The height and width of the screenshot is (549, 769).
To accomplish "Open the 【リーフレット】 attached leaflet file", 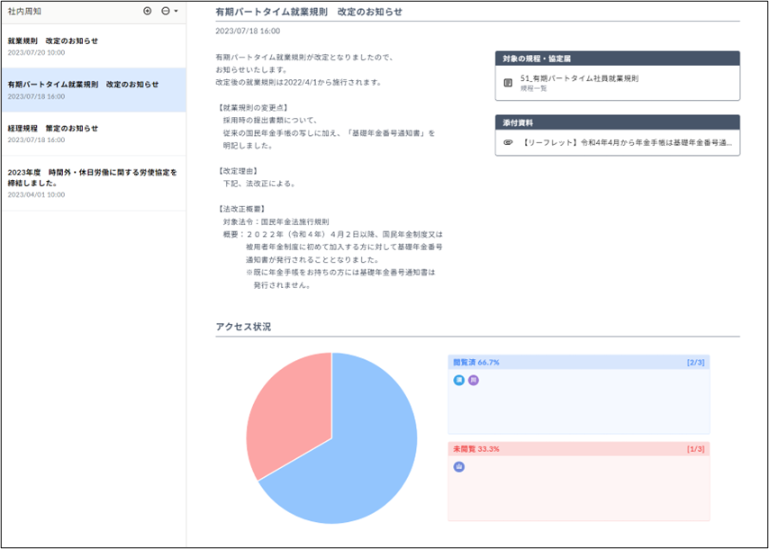I will [x=627, y=142].
